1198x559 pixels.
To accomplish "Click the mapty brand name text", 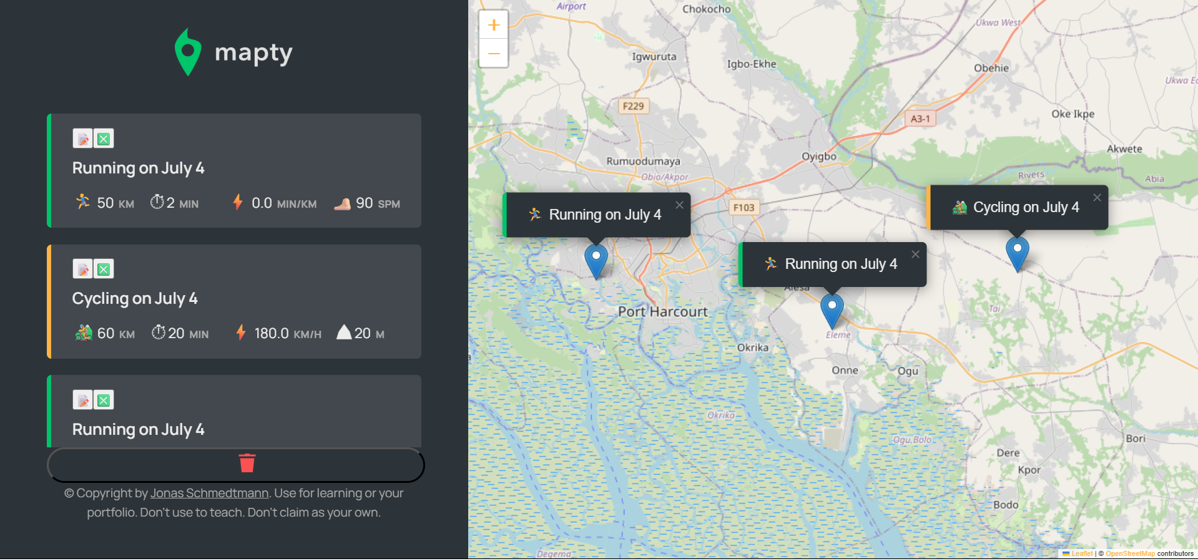I will [x=253, y=53].
